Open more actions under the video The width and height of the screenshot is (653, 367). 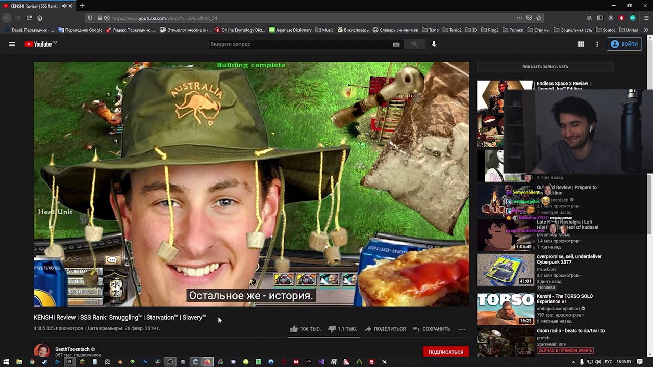pos(462,329)
